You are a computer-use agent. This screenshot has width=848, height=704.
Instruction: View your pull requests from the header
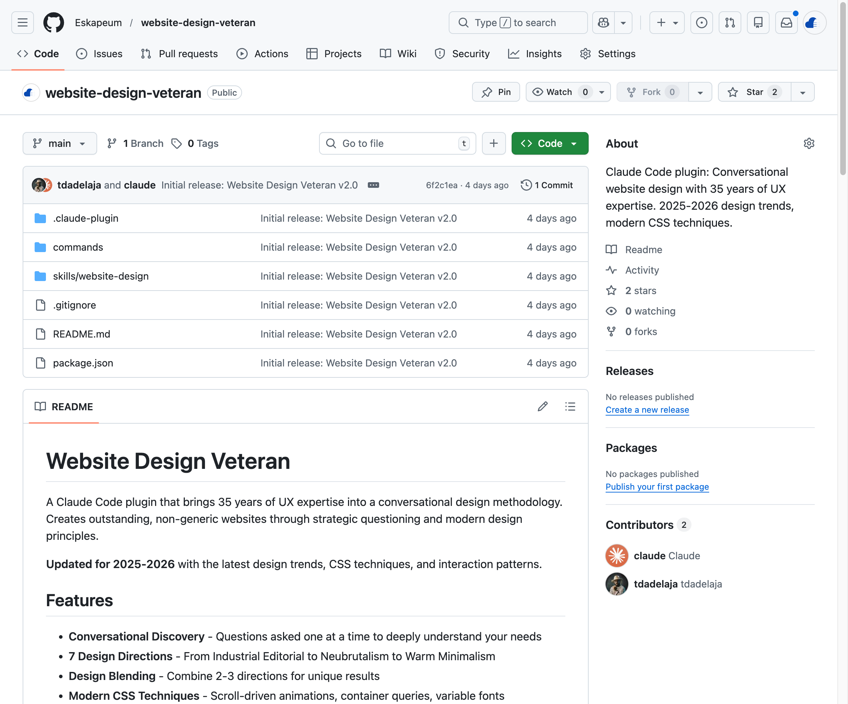point(730,23)
